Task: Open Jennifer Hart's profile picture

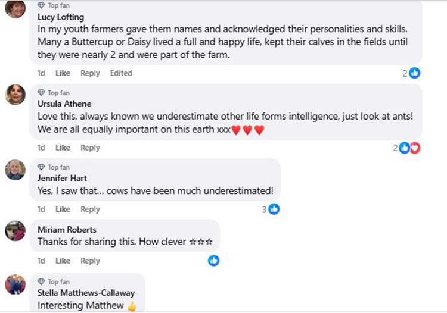Action: click(x=15, y=170)
